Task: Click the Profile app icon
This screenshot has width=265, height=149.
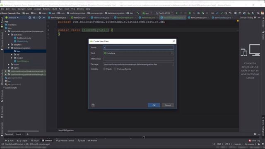Action: coord(198,13)
